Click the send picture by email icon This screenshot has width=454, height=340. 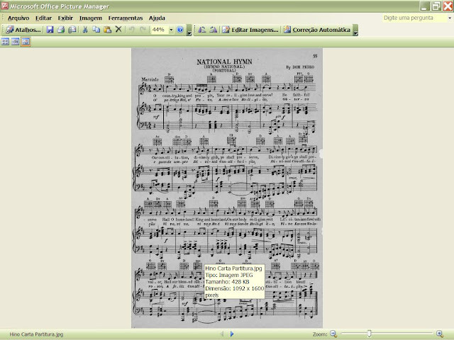(x=72, y=30)
